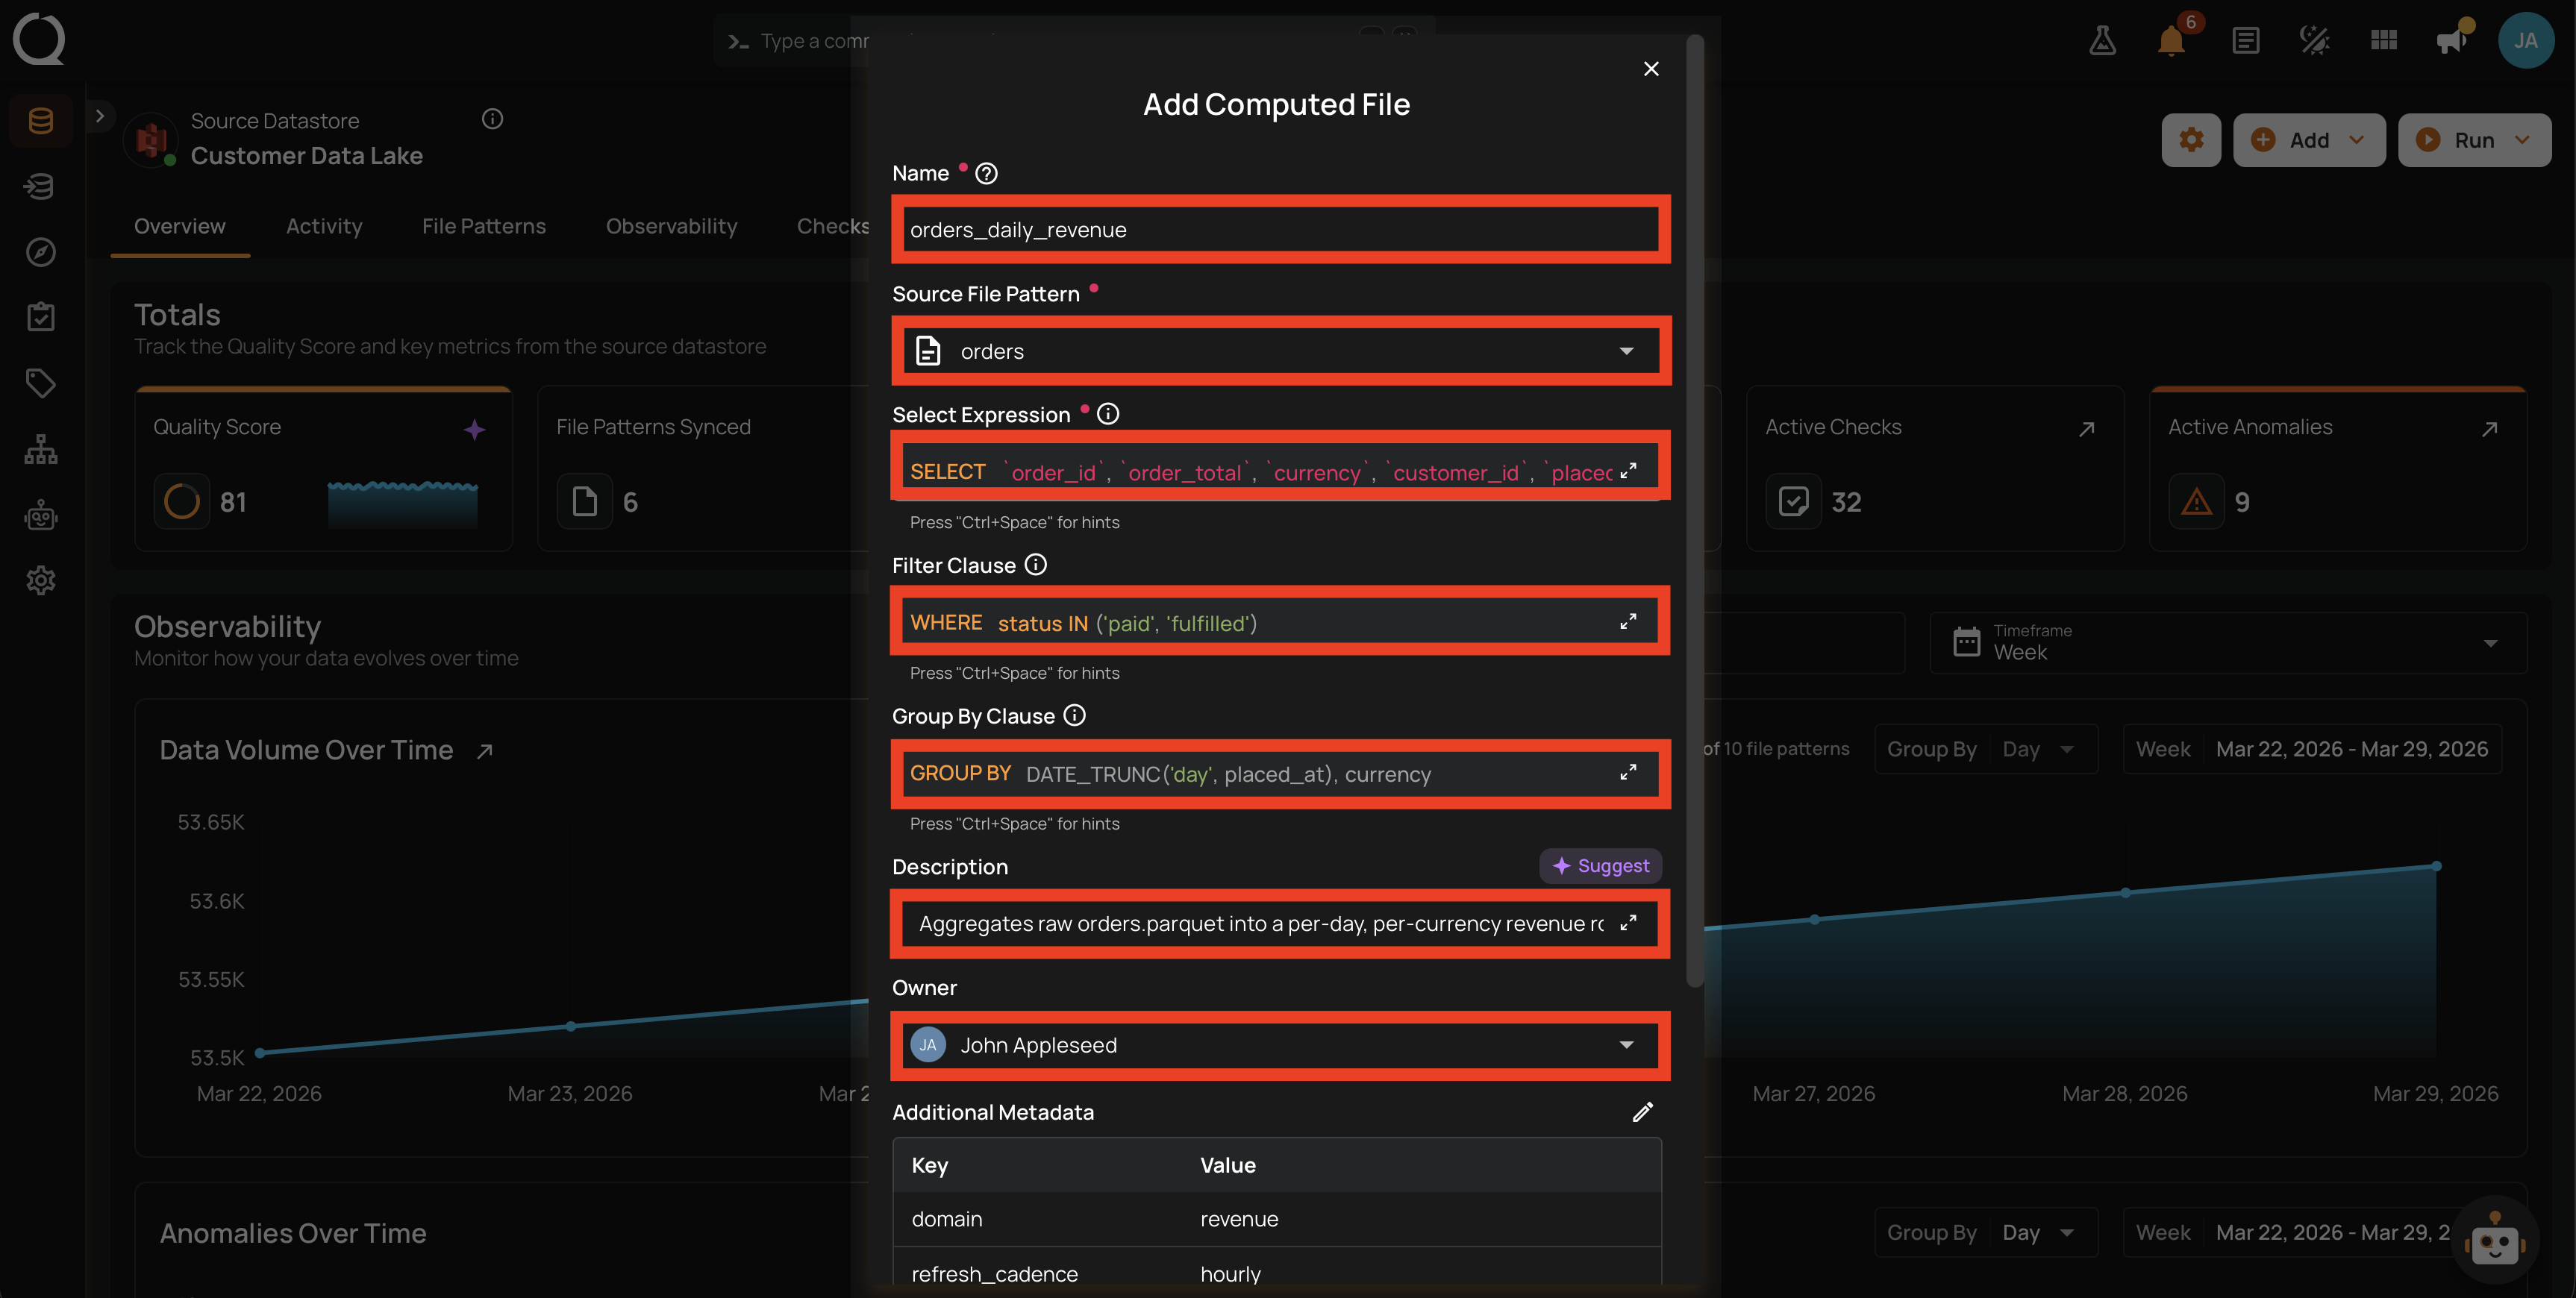Screen dimensions: 2576x1298
Task: Open the notes document icon in header
Action: [2245, 40]
